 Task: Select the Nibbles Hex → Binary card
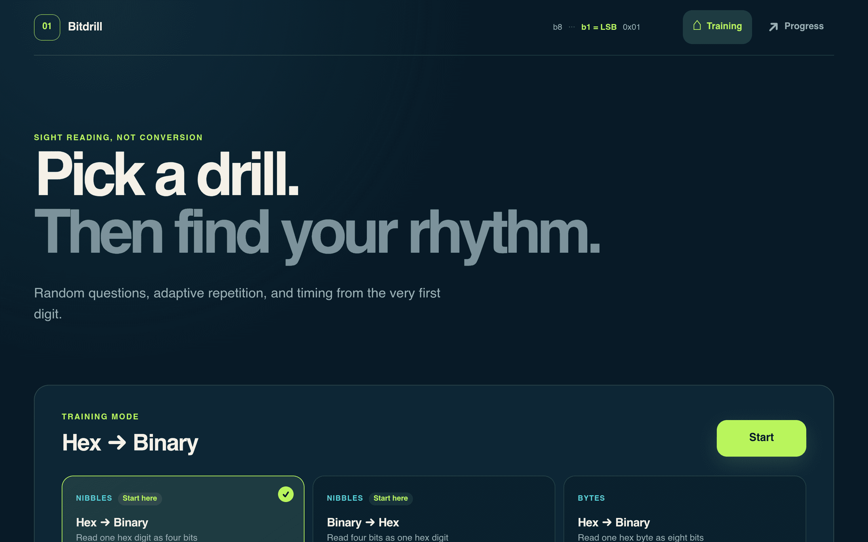coord(183,509)
